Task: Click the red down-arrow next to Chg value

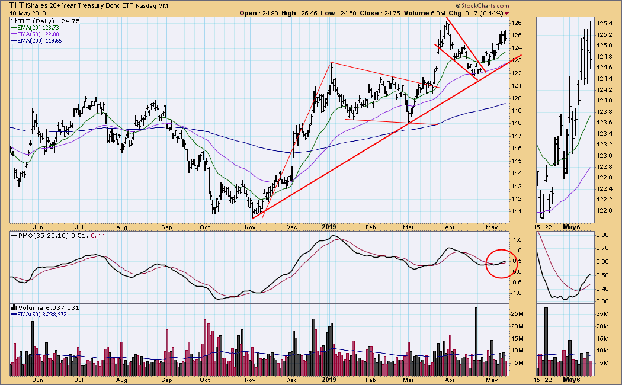Action: [506, 14]
